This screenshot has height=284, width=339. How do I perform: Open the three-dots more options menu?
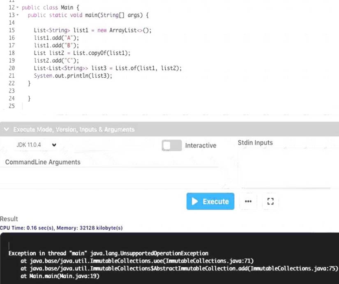(x=248, y=201)
